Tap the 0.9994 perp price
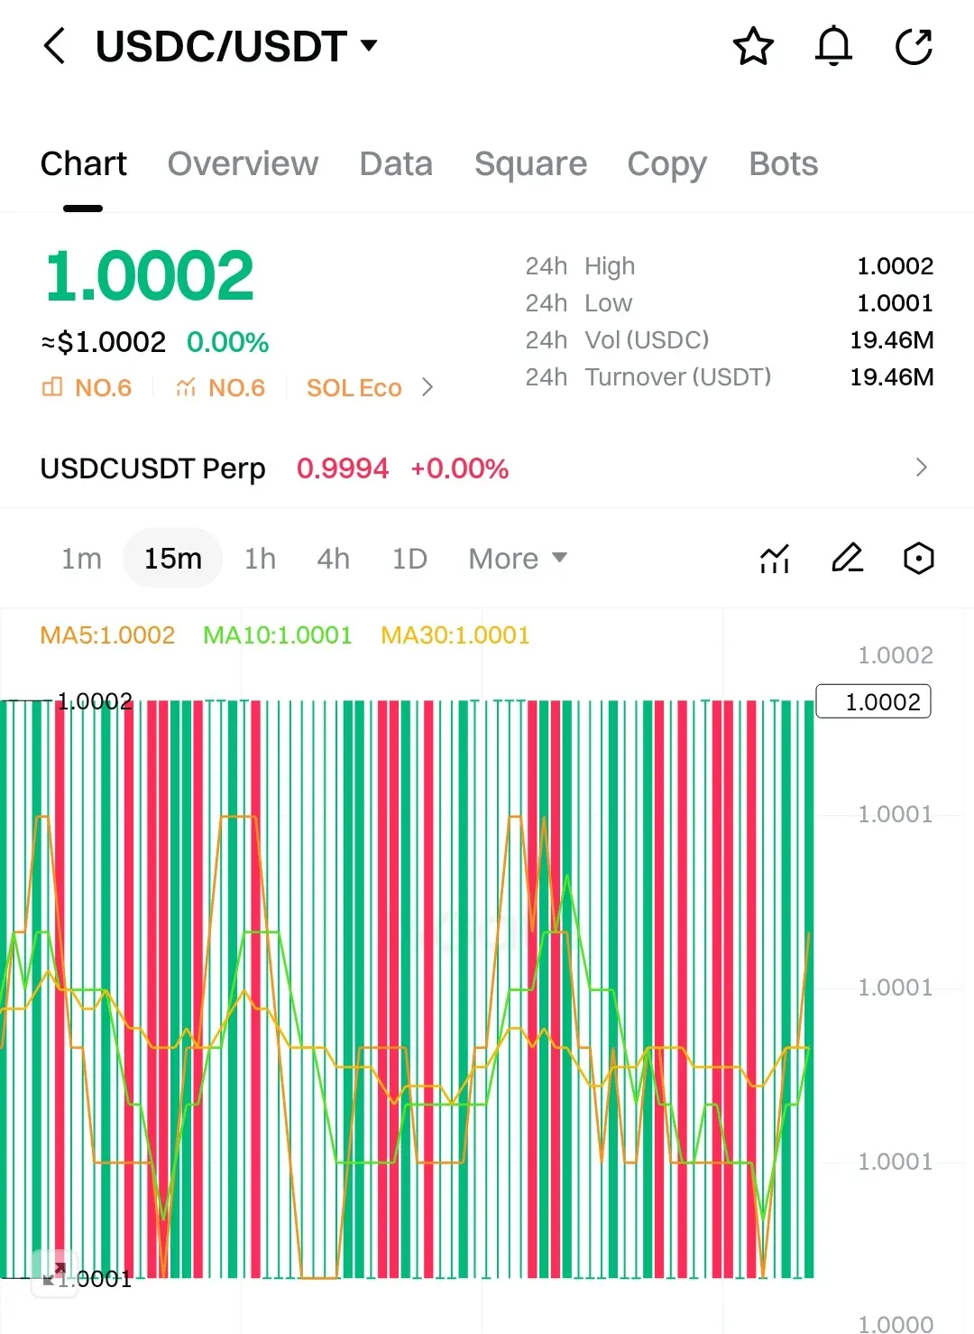 click(x=343, y=468)
